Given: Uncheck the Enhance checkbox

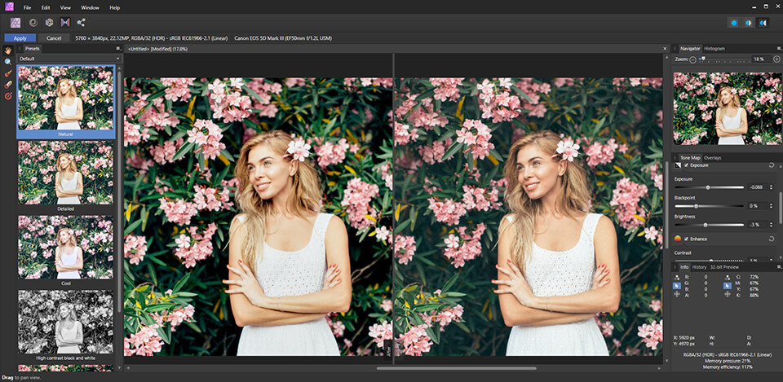Looking at the screenshot, I should (687, 239).
